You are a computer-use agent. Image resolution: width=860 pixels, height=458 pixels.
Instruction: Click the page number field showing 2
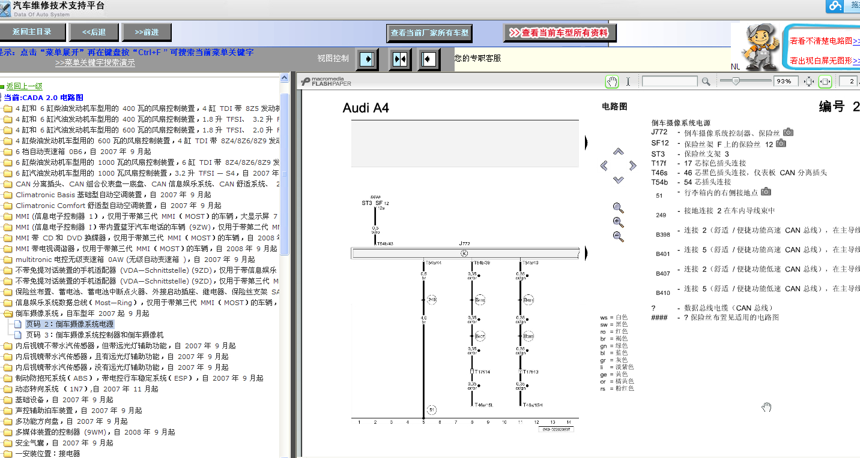[848, 81]
